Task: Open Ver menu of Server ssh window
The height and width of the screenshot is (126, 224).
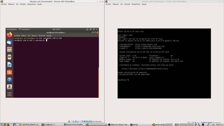Action: click(121, 4)
